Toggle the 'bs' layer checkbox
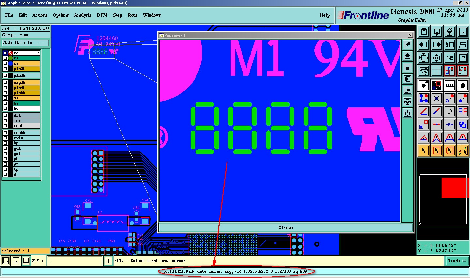 5,103
